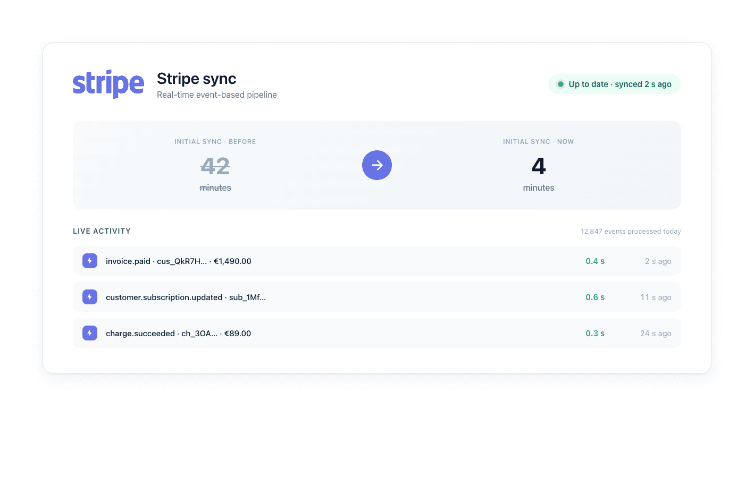Screen dimensions: 754x478
Task: Click the 0.3 s latency value
Action: click(x=595, y=333)
